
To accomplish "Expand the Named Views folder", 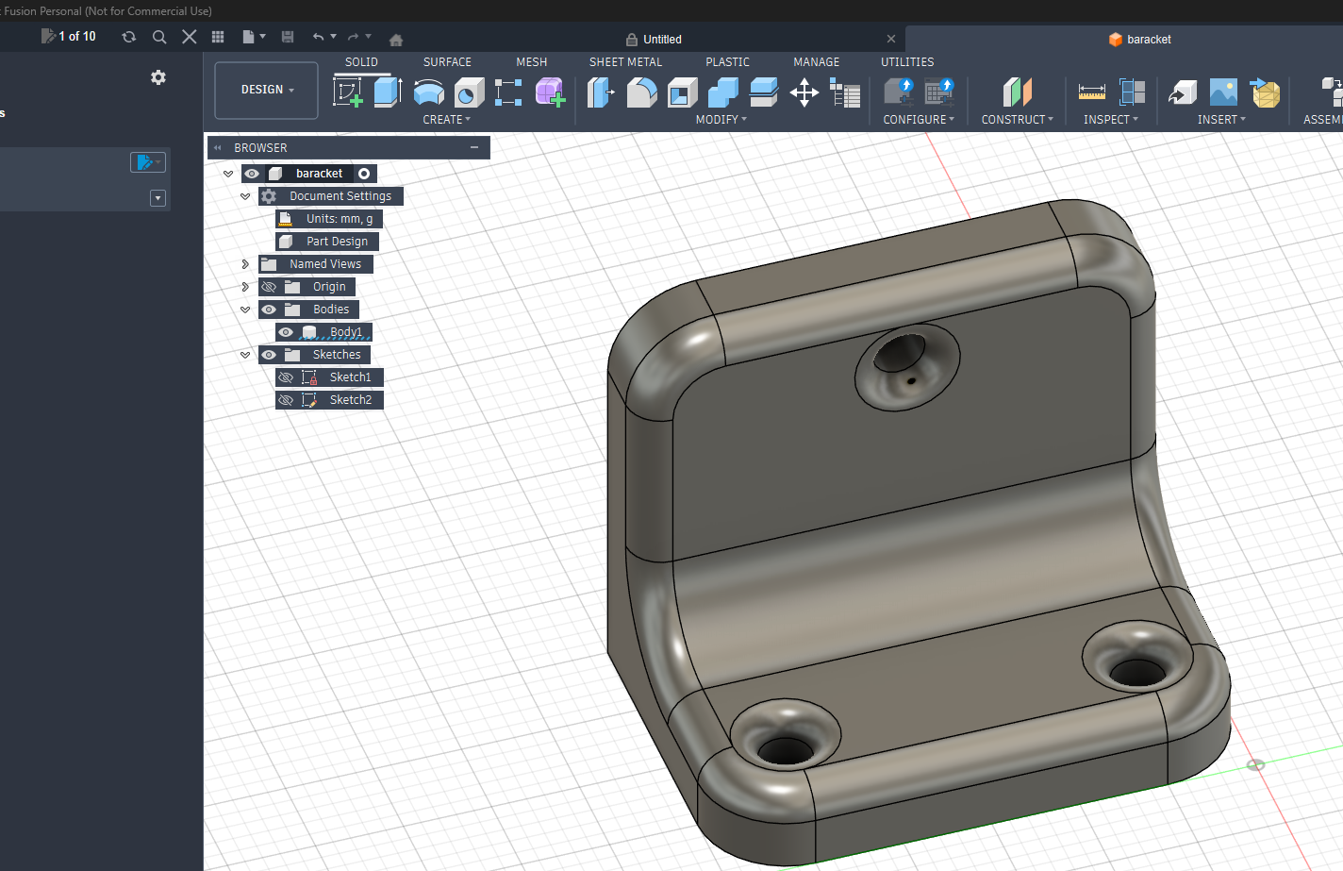I will pos(245,264).
